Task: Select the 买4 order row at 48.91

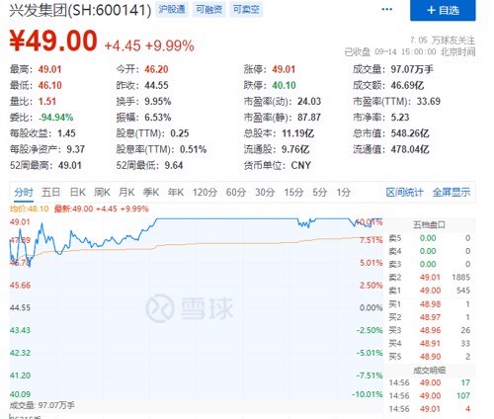Action: pyautogui.click(x=430, y=344)
